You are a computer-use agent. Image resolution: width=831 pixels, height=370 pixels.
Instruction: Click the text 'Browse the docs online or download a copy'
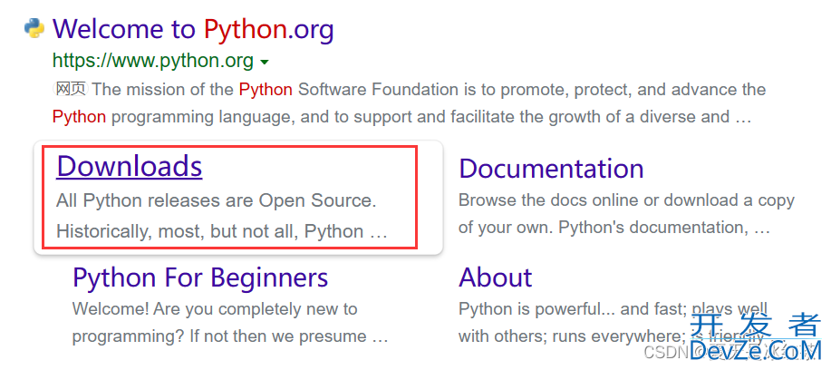point(626,200)
